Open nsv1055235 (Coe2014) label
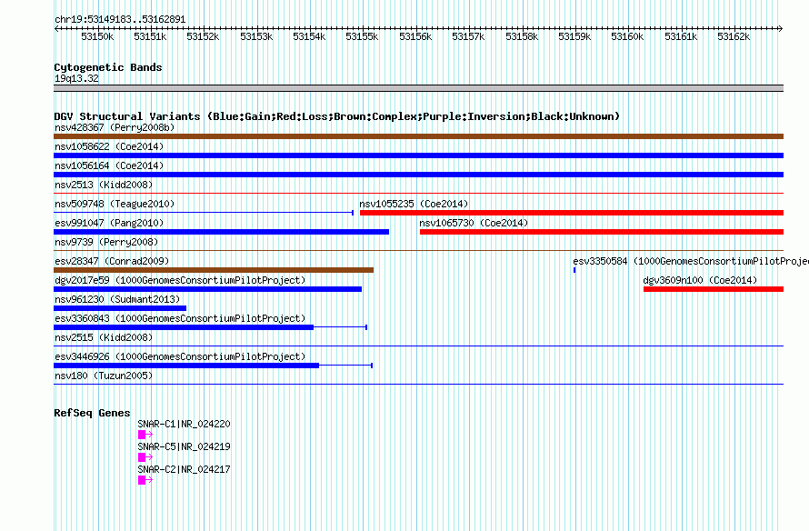 tap(414, 204)
